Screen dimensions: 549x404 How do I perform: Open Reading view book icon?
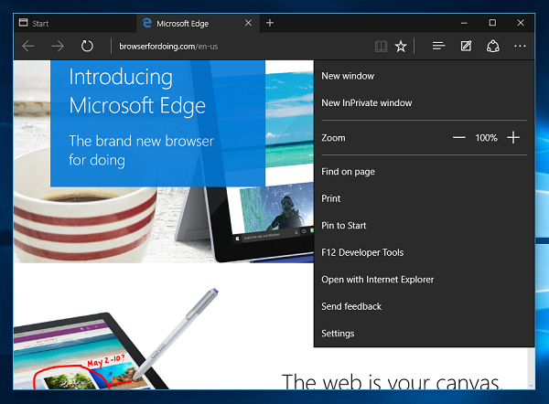[x=381, y=47]
